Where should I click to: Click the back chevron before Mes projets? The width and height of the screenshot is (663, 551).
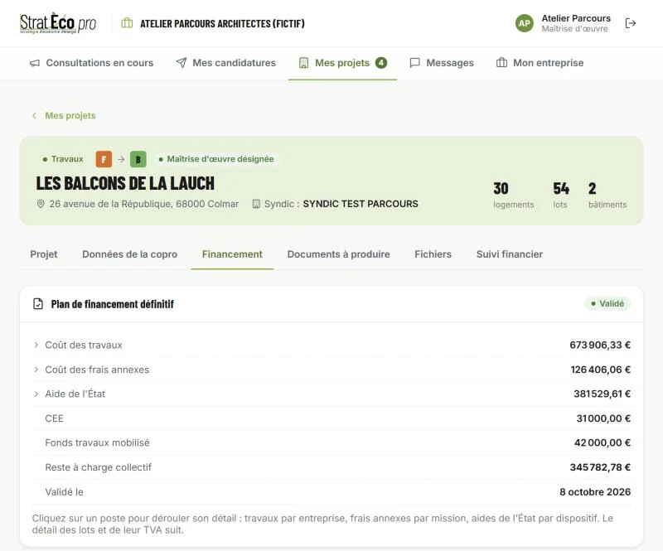coord(34,115)
